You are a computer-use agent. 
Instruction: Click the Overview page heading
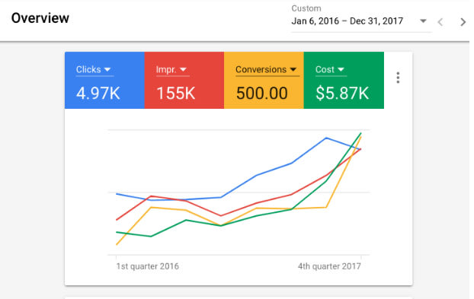[40, 18]
